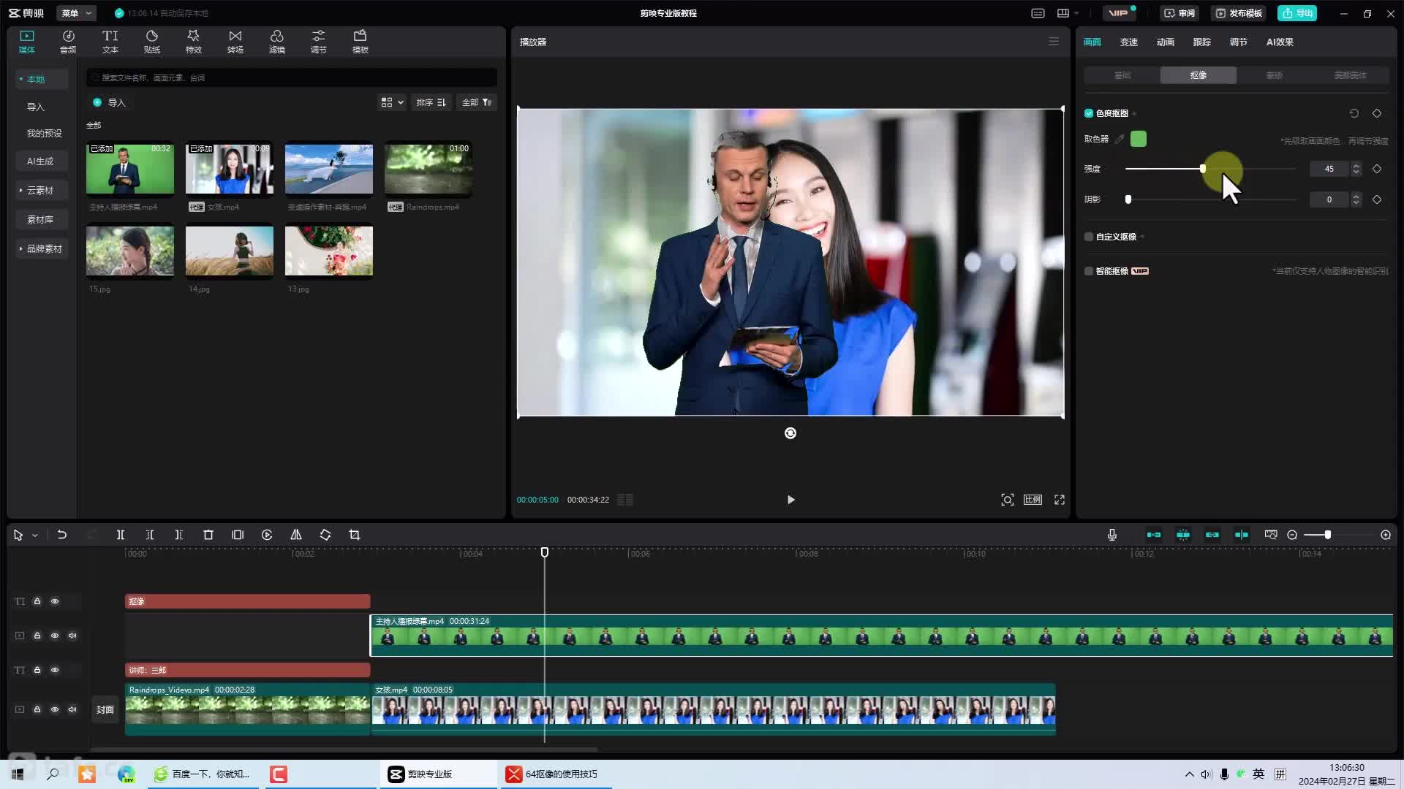Click the microphone record voiceover icon

1112,535
